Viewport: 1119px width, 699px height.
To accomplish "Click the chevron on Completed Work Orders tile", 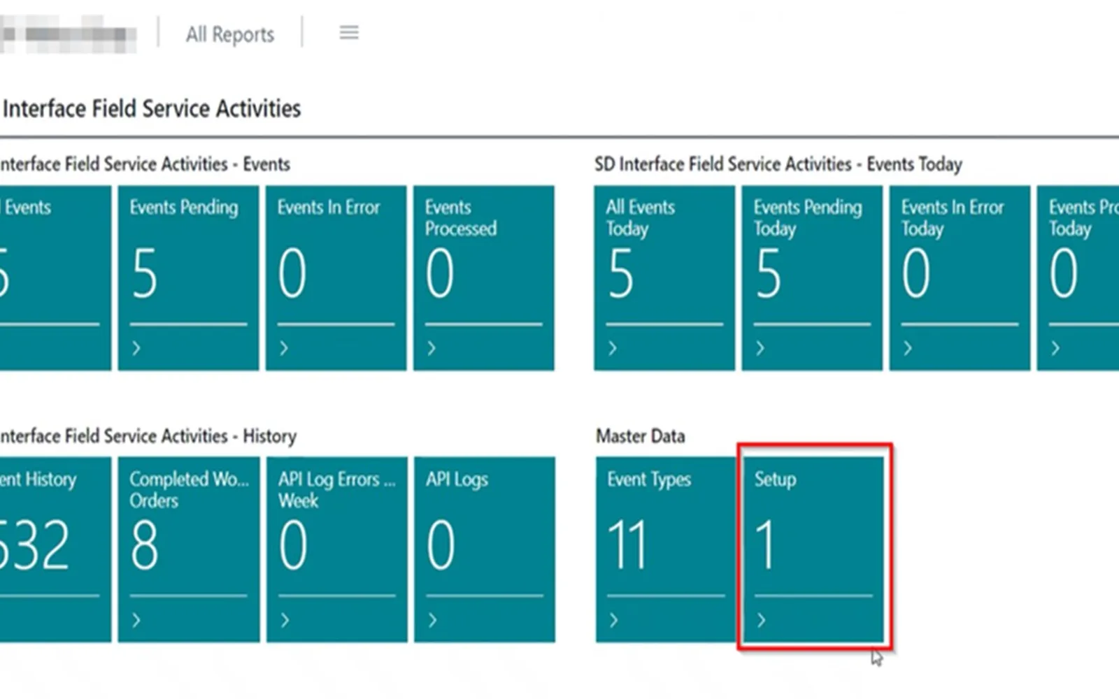I will [x=136, y=620].
